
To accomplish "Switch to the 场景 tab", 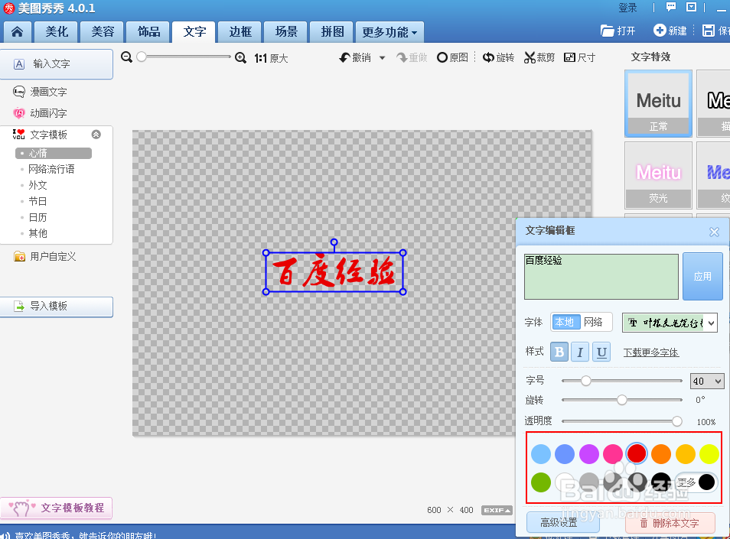I will coord(286,31).
